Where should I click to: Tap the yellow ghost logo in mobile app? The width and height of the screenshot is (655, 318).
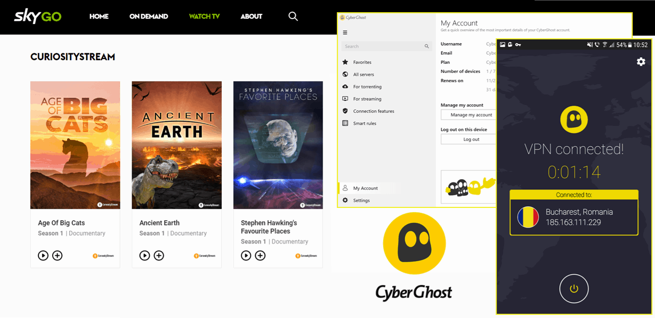click(574, 119)
